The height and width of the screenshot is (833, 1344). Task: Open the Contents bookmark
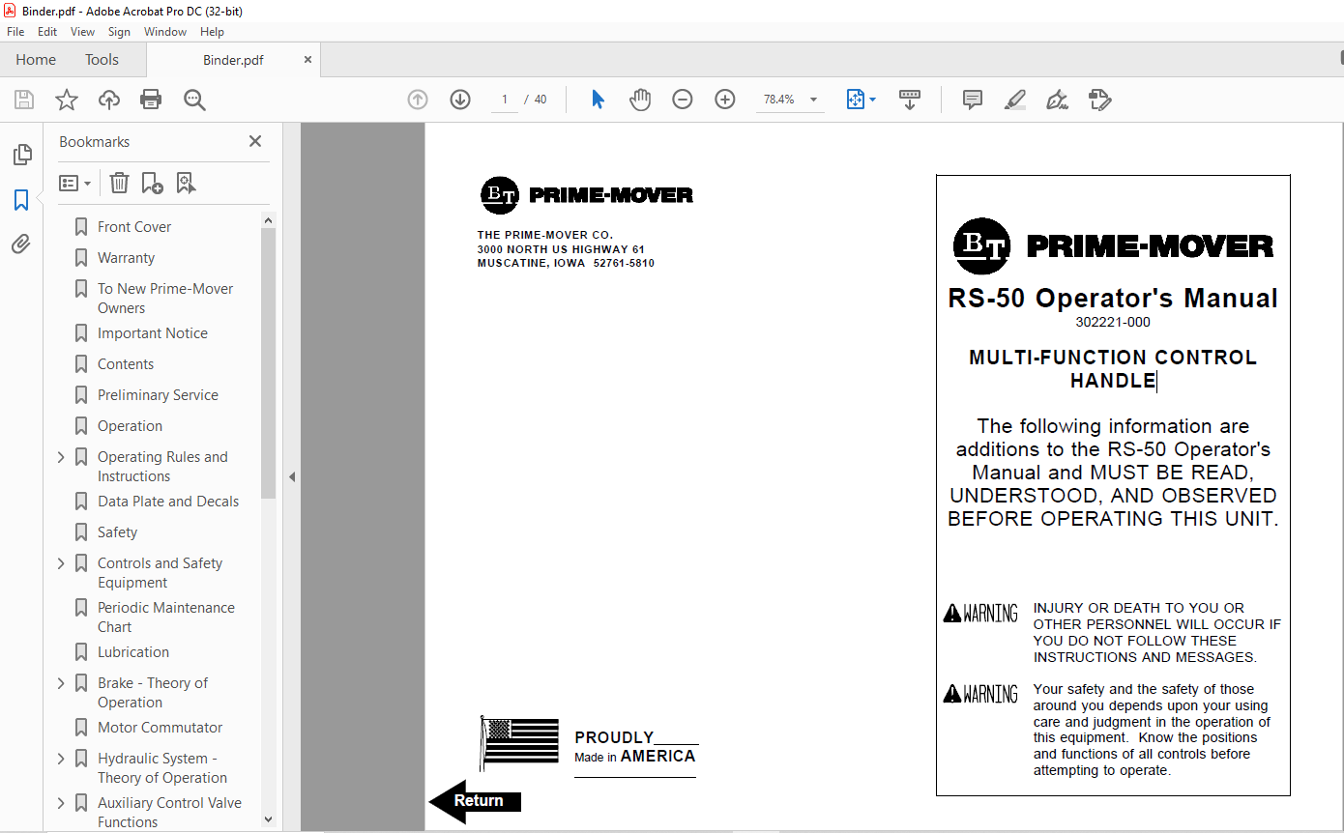[x=126, y=364]
